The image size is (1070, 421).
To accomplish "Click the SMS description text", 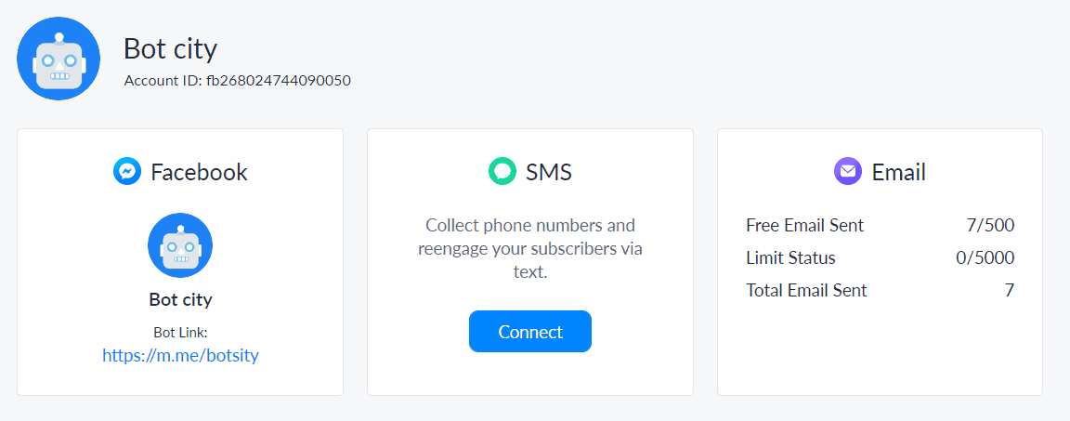I will pyautogui.click(x=530, y=248).
